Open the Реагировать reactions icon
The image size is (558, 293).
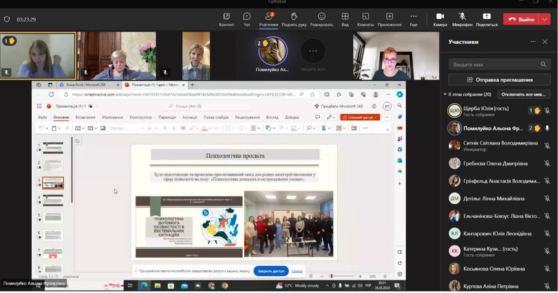(x=322, y=16)
